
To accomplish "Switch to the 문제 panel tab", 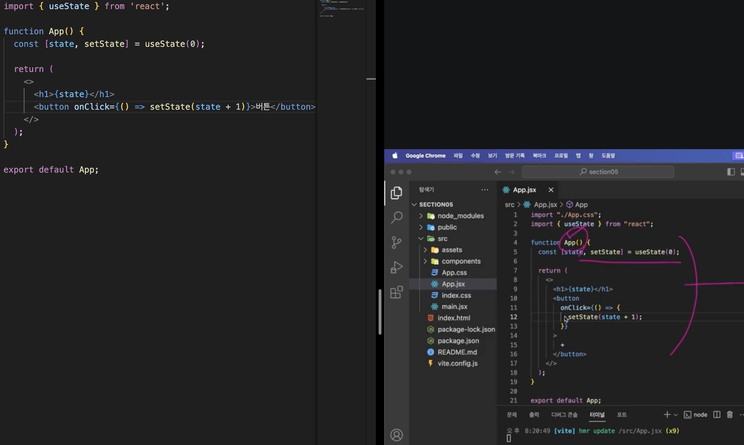I will pos(512,415).
